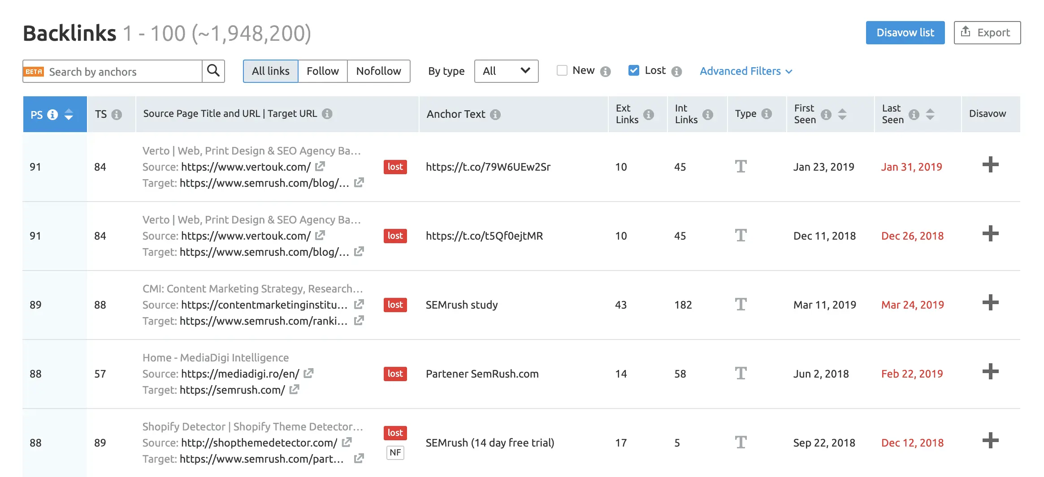The image size is (1044, 477).
Task: Open contentmarketinginstitute source external link icon
Action: click(359, 304)
